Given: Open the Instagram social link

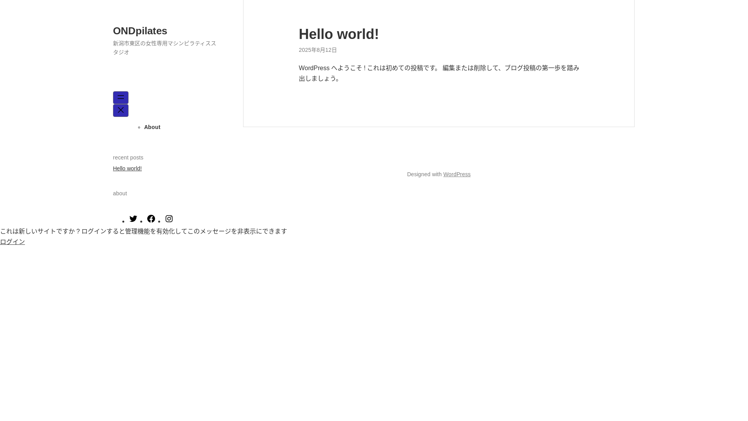Looking at the screenshot, I should tap(169, 219).
